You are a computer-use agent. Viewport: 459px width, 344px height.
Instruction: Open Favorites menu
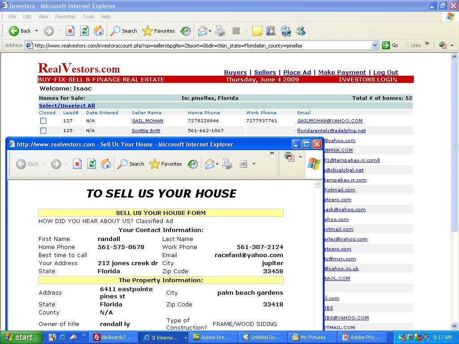coord(65,17)
